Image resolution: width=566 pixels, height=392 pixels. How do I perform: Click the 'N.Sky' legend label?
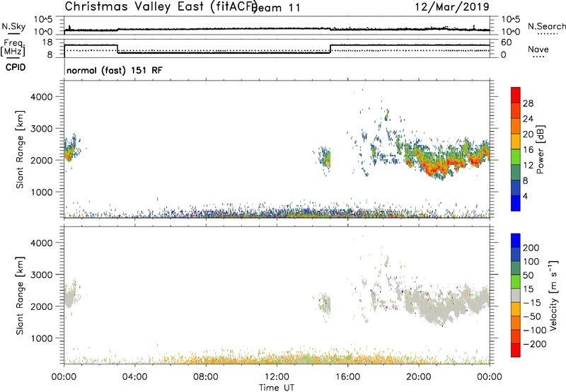tap(13, 26)
